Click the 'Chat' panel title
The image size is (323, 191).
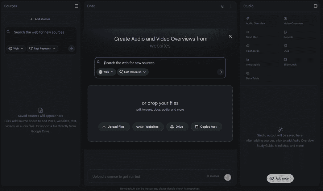[x=91, y=6]
